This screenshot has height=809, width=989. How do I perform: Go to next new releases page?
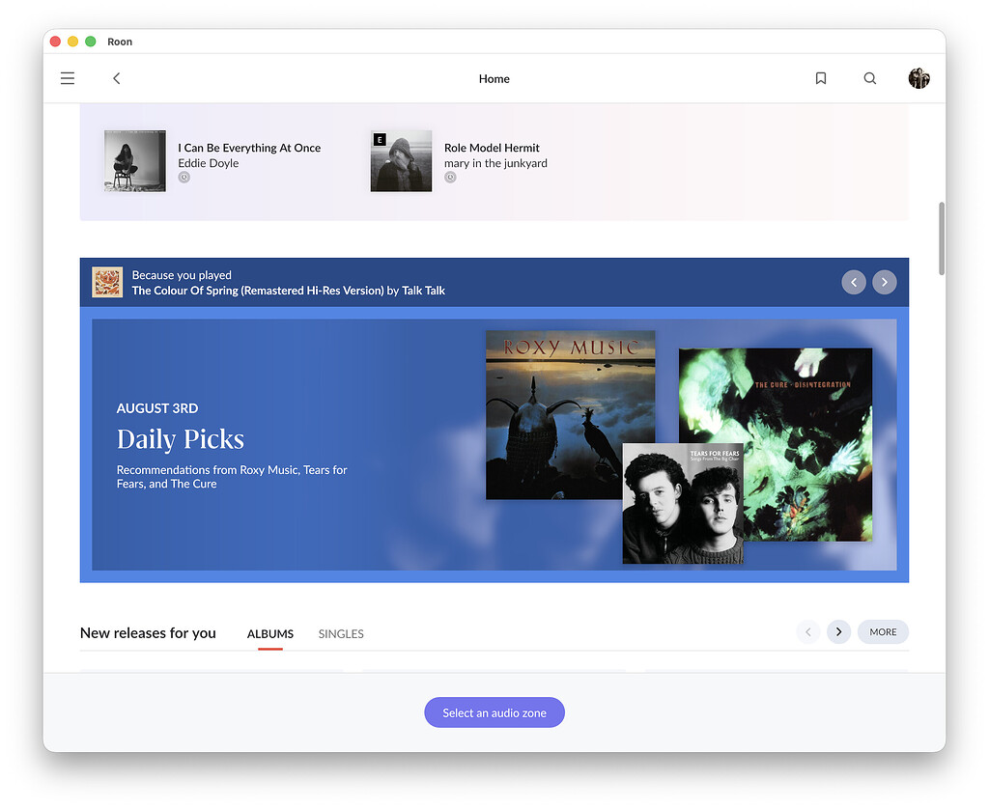click(839, 631)
